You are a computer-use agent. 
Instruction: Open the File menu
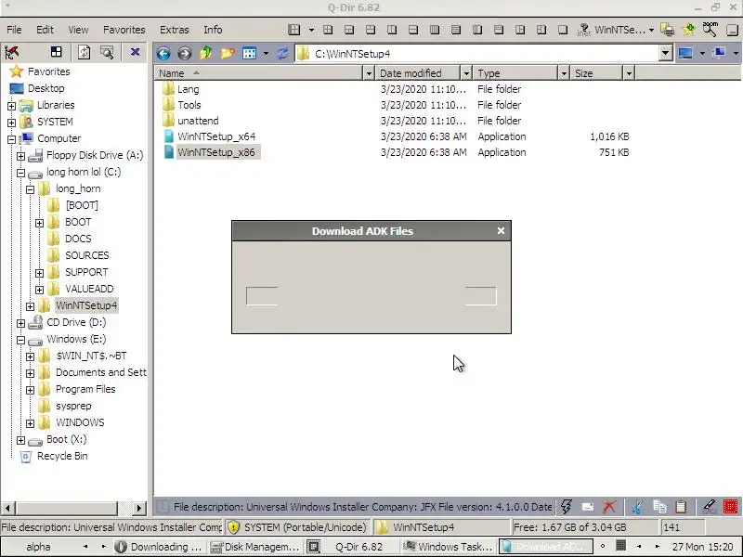[14, 30]
